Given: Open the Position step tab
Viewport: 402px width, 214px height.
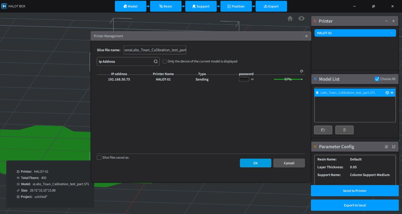Looking at the screenshot, I should pos(236,6).
